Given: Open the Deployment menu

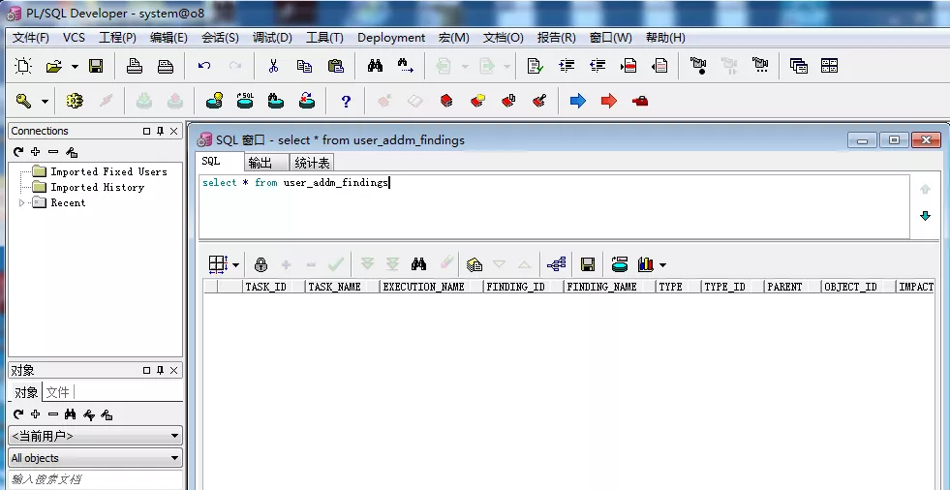Looking at the screenshot, I should (x=391, y=38).
